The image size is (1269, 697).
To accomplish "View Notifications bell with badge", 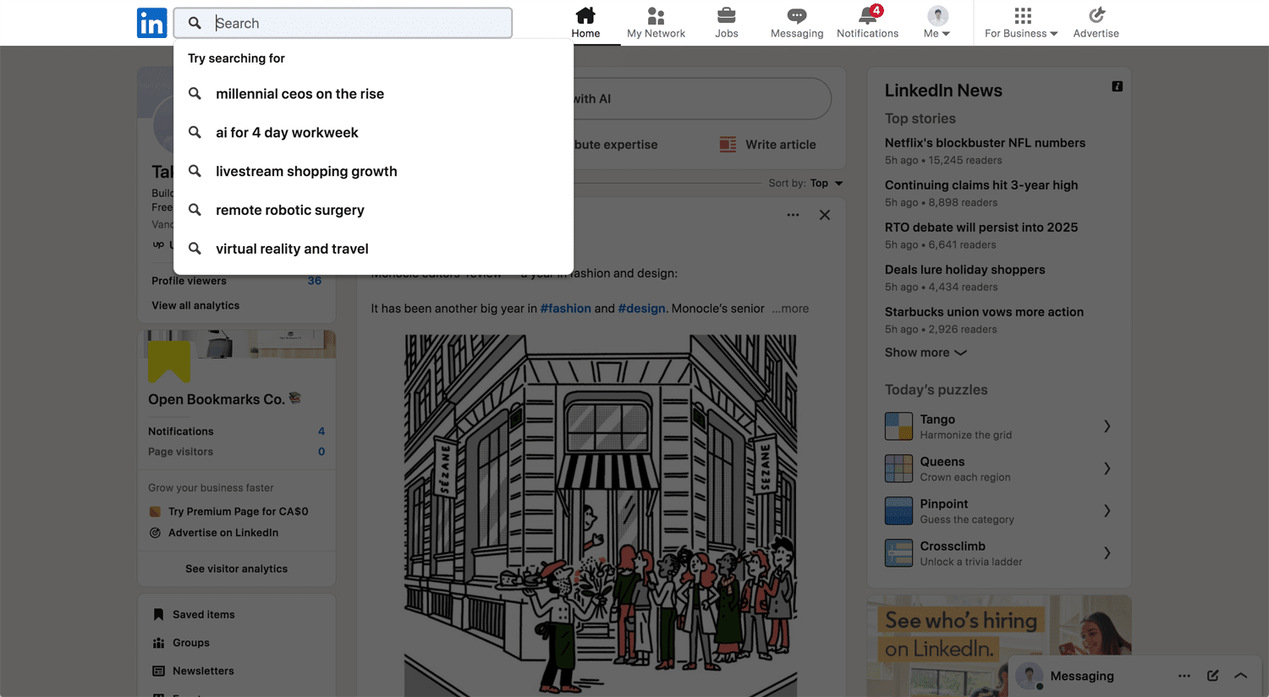I will point(867,23).
